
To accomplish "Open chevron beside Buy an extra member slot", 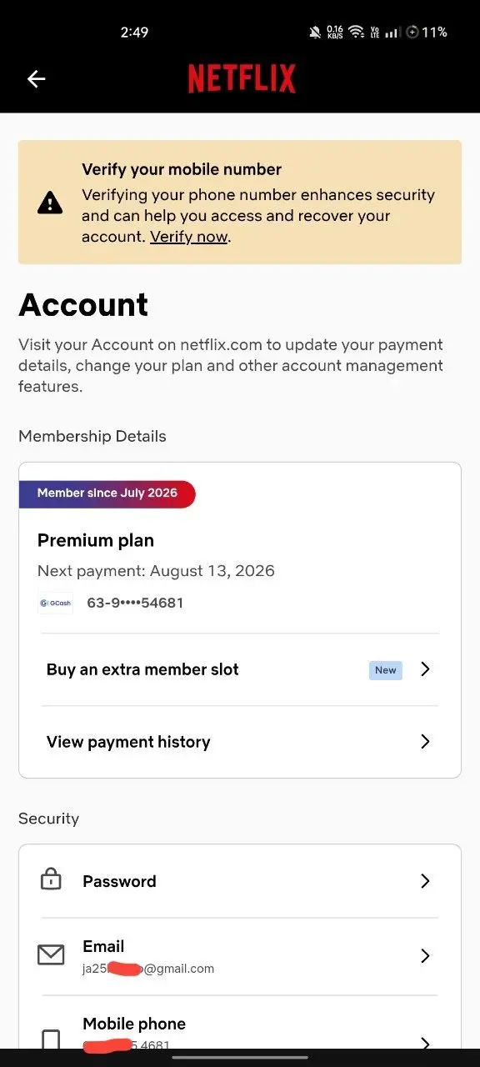I will pos(425,669).
